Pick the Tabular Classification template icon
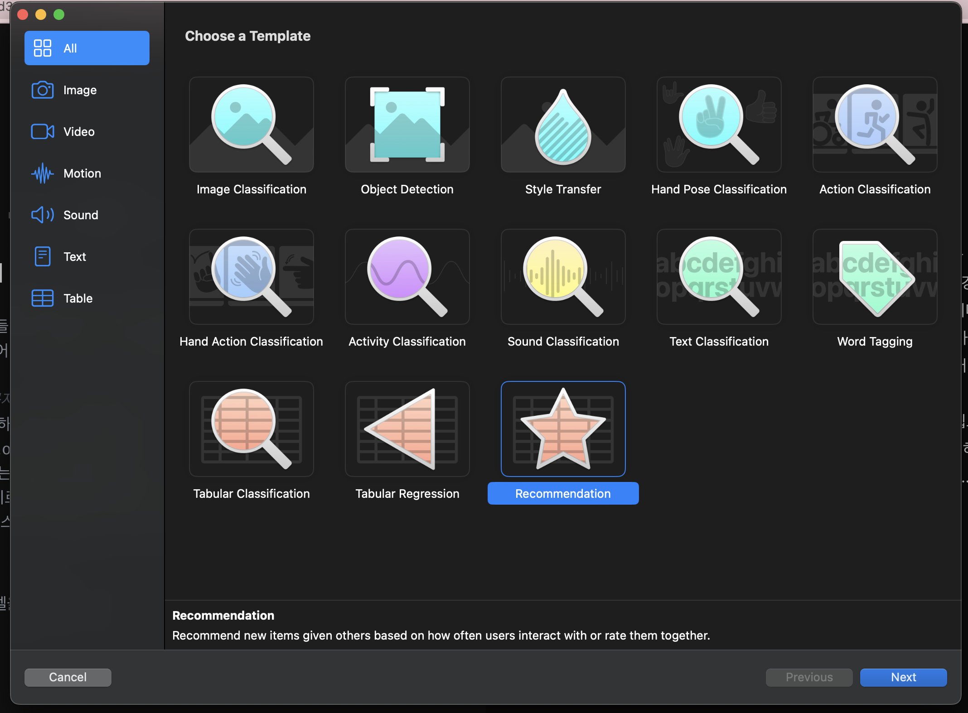Image resolution: width=968 pixels, height=713 pixels. (x=252, y=429)
